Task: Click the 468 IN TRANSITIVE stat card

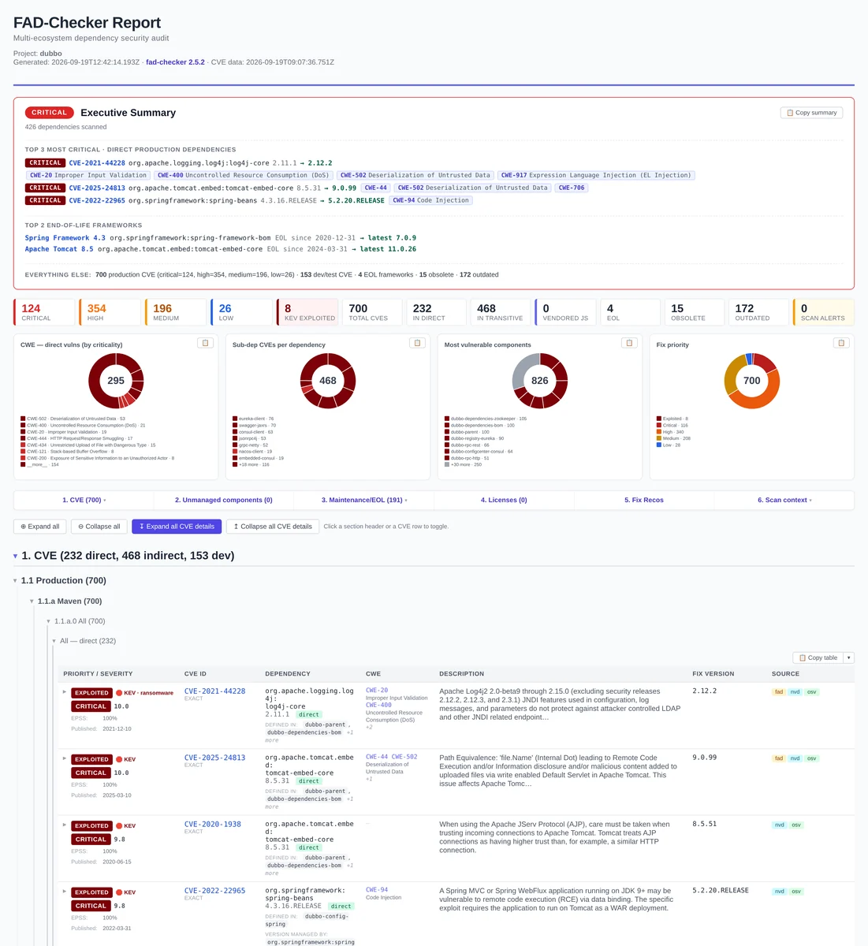Action: point(501,312)
